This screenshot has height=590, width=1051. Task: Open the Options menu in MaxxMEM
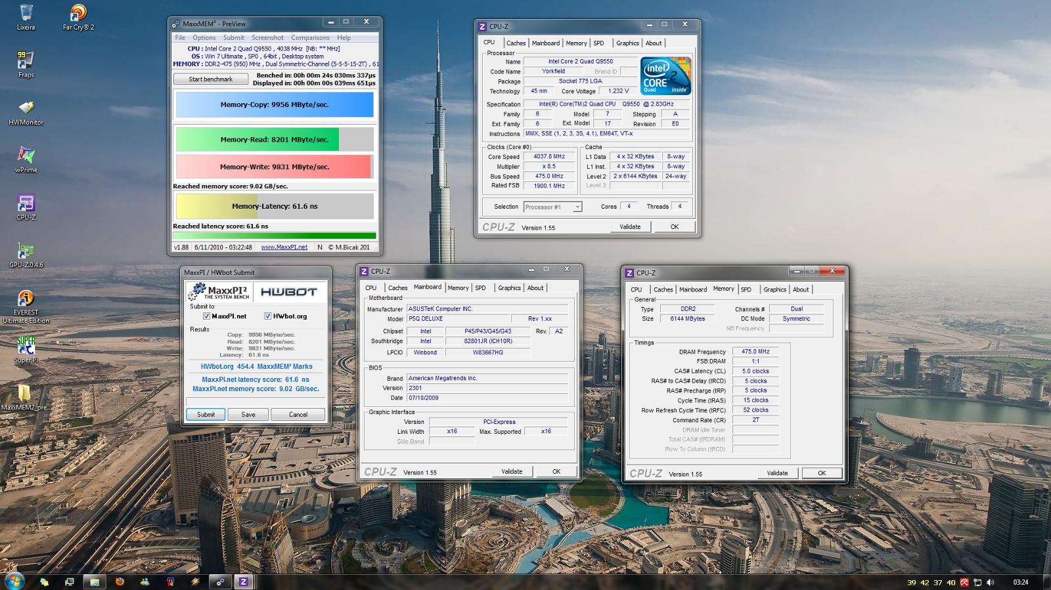click(204, 37)
